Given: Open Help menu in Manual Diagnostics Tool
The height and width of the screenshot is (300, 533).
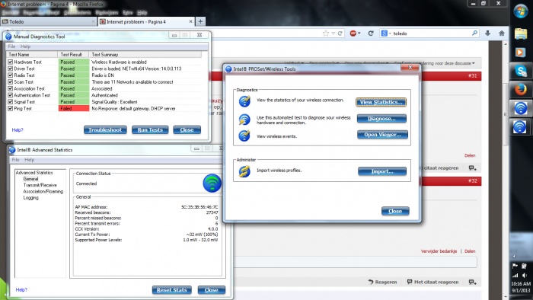Looking at the screenshot, I should coord(25,46).
